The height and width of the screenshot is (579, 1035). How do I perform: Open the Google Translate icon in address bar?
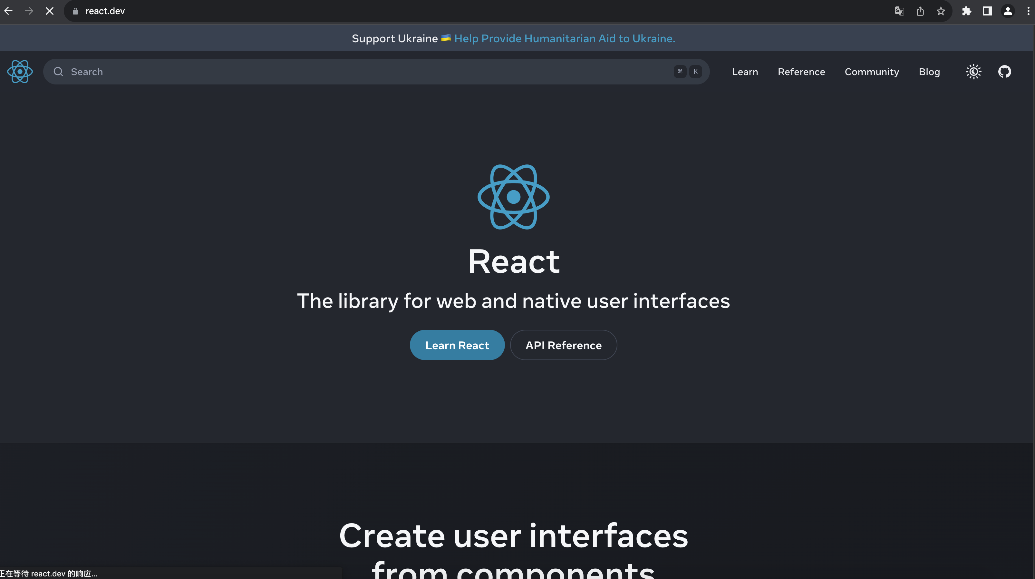click(x=899, y=11)
